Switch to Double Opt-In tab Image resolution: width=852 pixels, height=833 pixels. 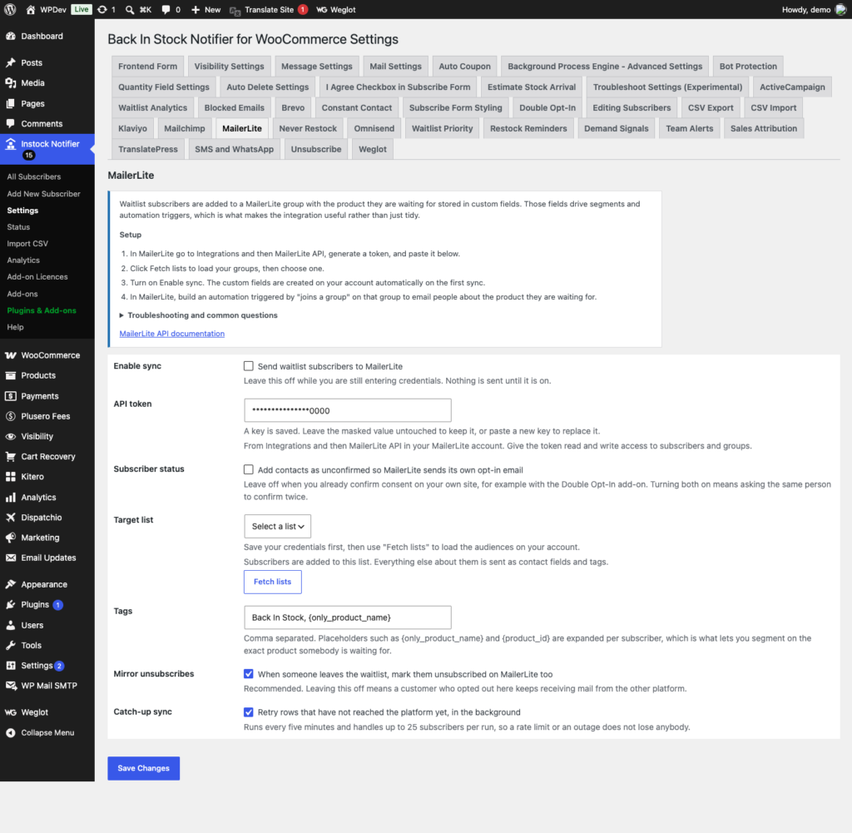coord(547,107)
